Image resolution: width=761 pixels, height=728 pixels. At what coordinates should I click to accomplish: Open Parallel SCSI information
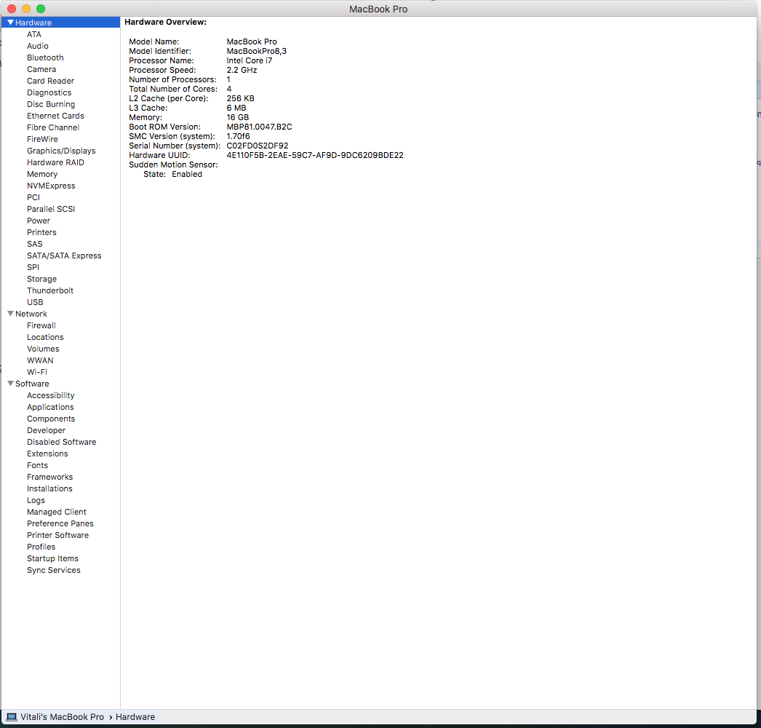click(x=51, y=209)
